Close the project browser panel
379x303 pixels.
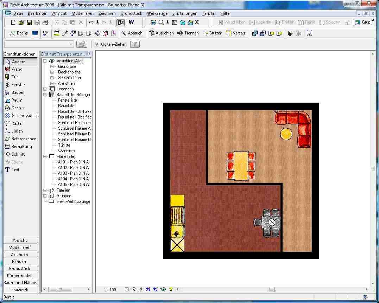89,54
